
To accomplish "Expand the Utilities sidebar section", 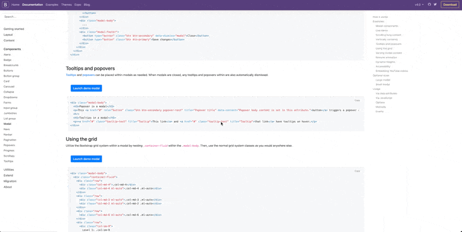I will point(9,170).
